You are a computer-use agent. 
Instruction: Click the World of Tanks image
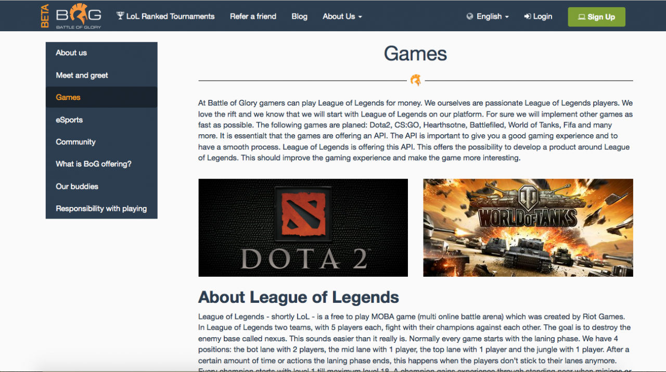pos(528,227)
